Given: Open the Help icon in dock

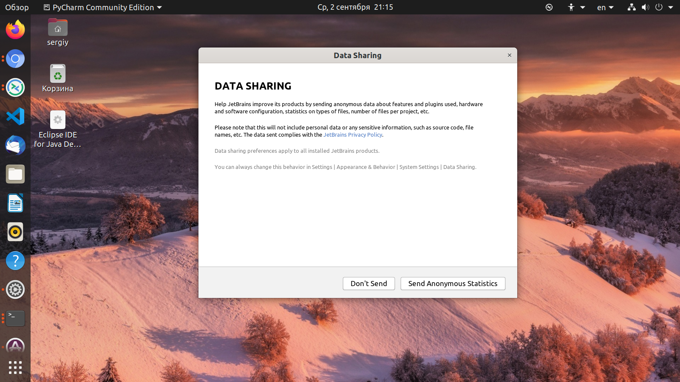Looking at the screenshot, I should (x=15, y=261).
